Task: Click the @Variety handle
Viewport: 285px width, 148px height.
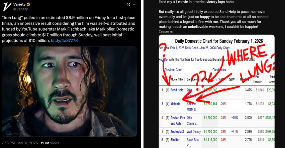Action: (21, 9)
